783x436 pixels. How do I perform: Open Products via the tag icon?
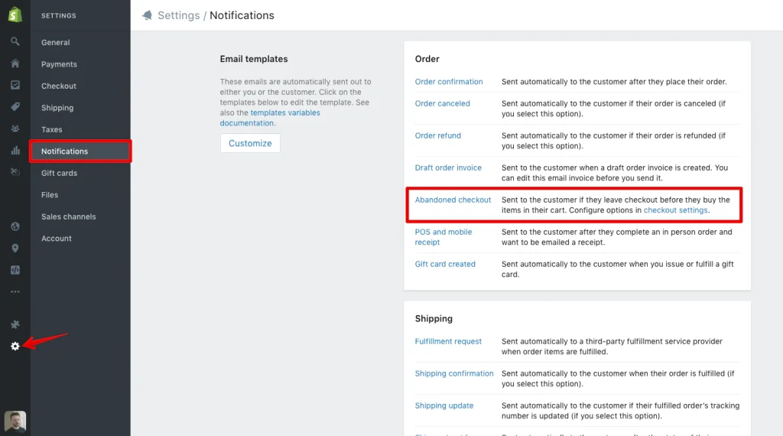point(15,106)
